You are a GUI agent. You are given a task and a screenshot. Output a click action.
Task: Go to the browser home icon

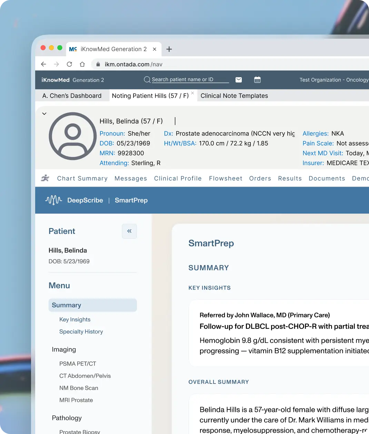tap(82, 64)
